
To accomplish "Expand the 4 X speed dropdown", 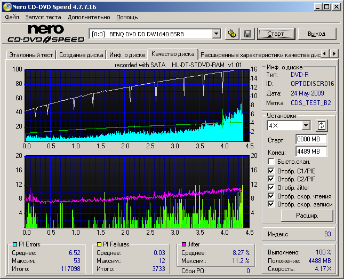I will pos(306,125).
